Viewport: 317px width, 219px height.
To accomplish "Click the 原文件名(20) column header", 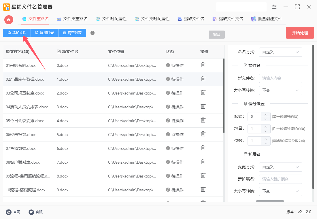I will 18,52.
